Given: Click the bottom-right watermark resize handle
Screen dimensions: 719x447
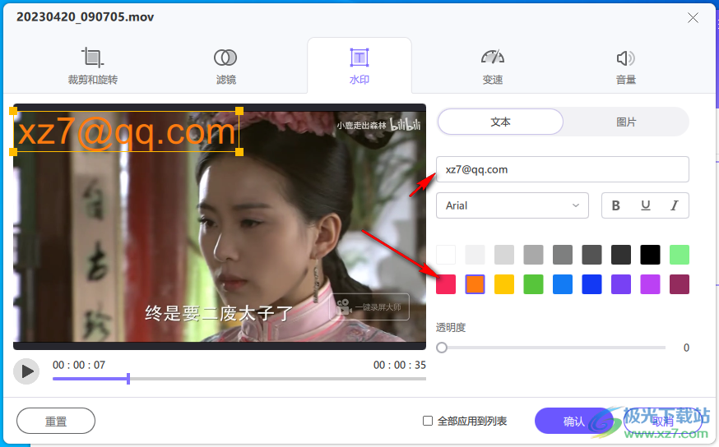Looking at the screenshot, I should (x=239, y=151).
